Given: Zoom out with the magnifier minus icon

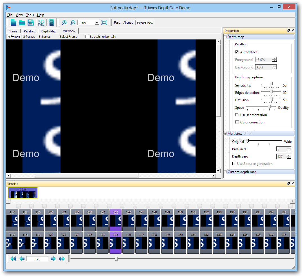Looking at the screenshot, I should (x=73, y=23).
